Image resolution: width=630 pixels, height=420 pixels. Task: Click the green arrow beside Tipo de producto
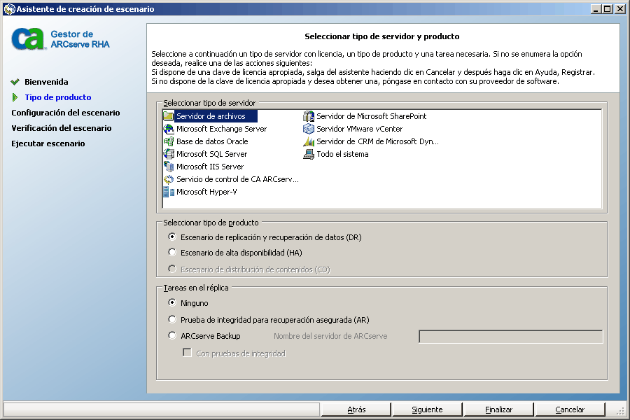[15, 97]
